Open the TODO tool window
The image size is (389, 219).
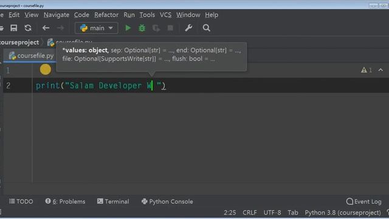[21, 201]
